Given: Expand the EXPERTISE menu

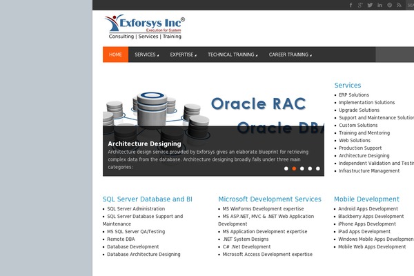Looking at the screenshot, I should 183,55.
